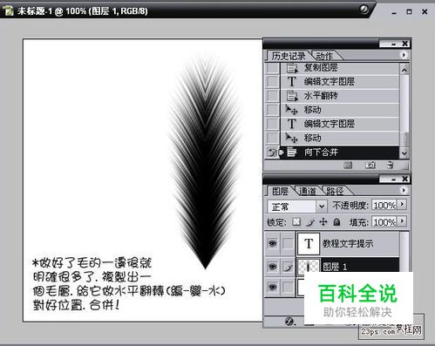Click the T thumbnail of the 教程文字提示 layer
Screen dimensions: 435x346
(x=309, y=243)
